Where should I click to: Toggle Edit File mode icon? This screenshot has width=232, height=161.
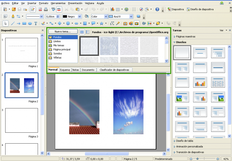32,9
